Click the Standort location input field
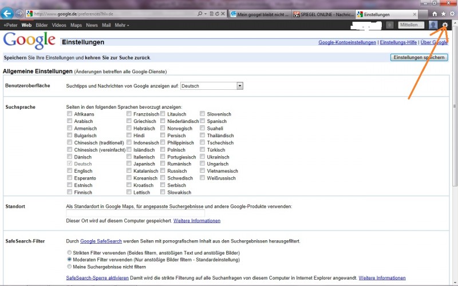The height and width of the screenshot is (286, 458). [135, 213]
